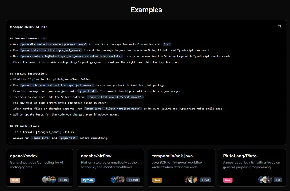Click the Rust language badge
Screen dimensions: 290x191
click(x=15, y=180)
